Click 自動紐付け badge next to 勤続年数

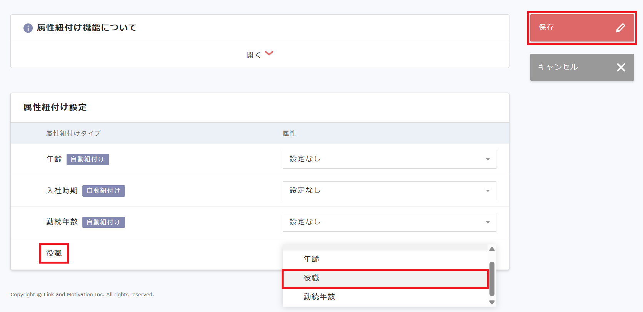click(x=104, y=222)
